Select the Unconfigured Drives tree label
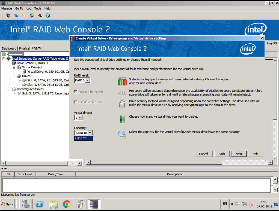This screenshot has height=211, width=279. coord(30,89)
